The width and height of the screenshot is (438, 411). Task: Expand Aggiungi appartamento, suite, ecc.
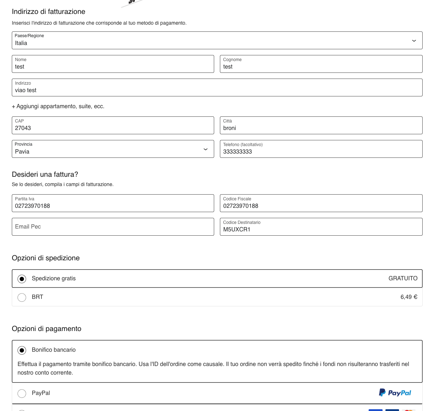tap(58, 106)
